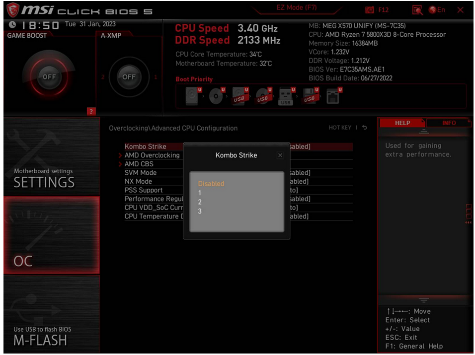The width and height of the screenshot is (475, 355).
Task: Click the Overclocking\Advanced CPU Configuration breadcrumb
Action: pyautogui.click(x=173, y=128)
